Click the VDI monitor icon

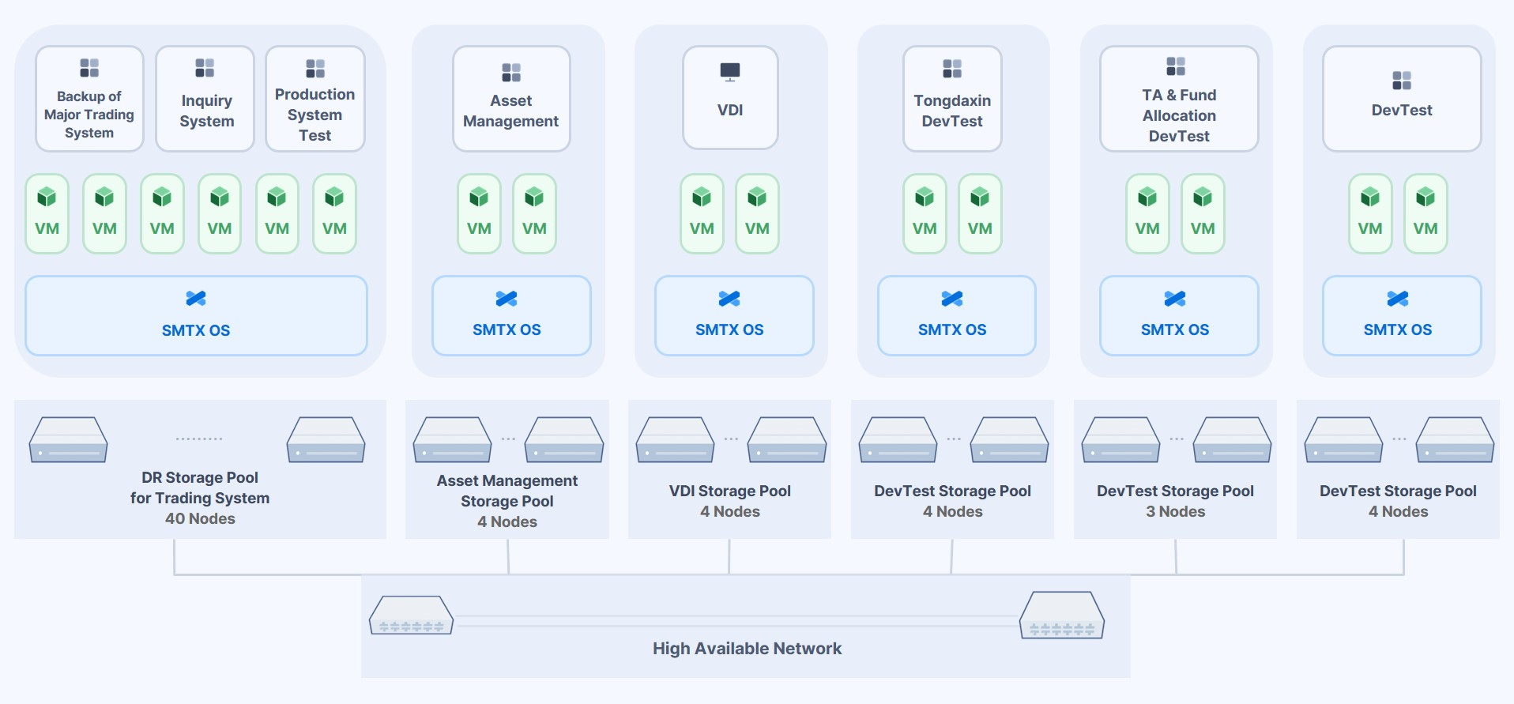tap(730, 72)
